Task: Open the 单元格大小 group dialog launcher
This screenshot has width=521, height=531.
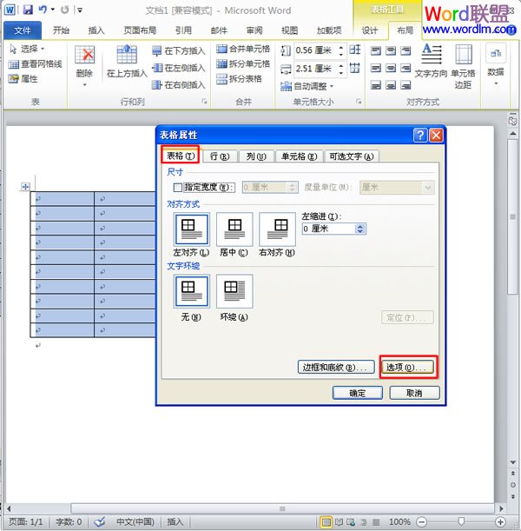Action: pos(359,102)
